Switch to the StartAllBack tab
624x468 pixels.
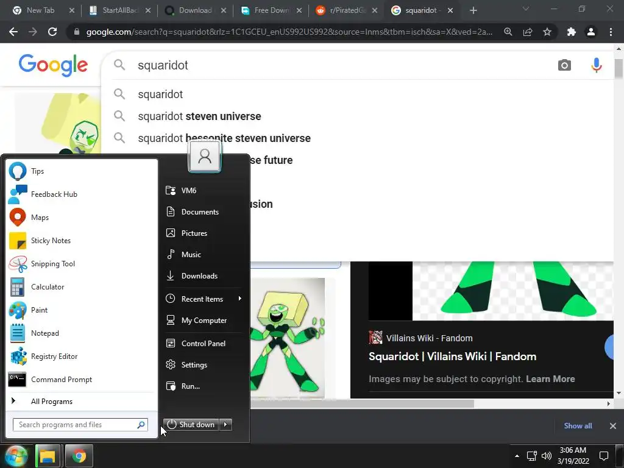pyautogui.click(x=119, y=10)
